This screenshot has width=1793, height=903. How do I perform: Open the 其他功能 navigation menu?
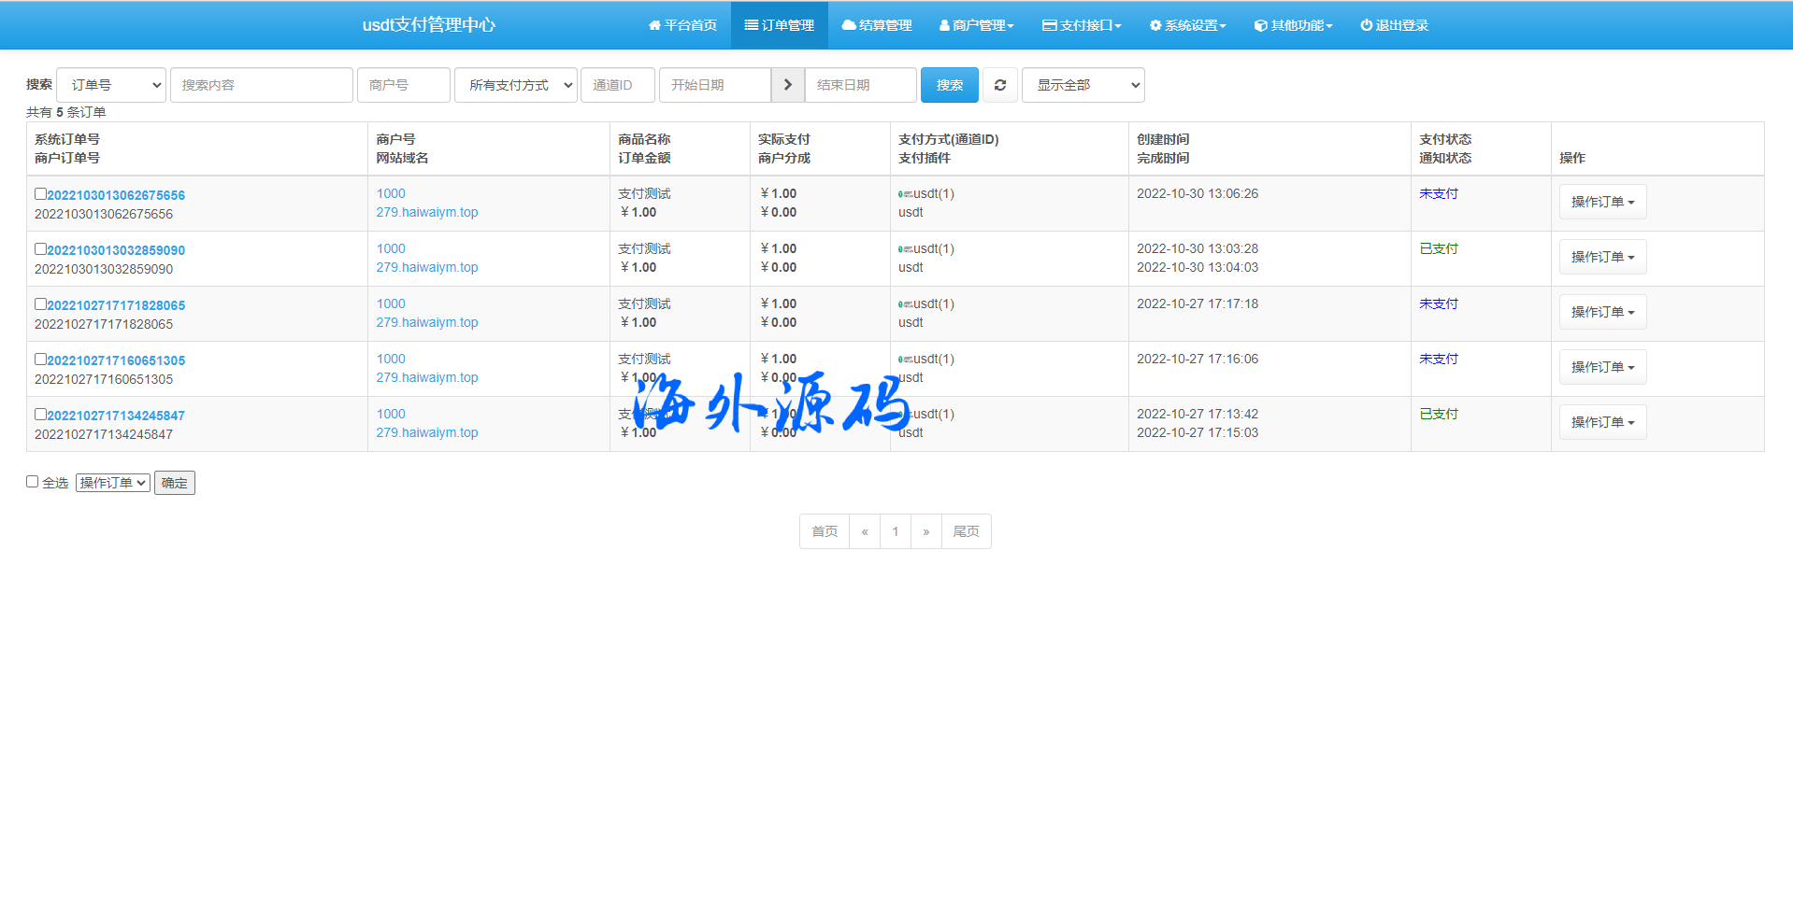pyautogui.click(x=1294, y=25)
